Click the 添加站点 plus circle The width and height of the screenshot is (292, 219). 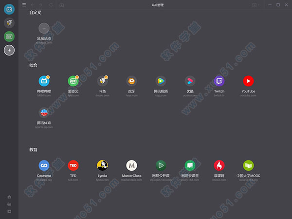click(44, 28)
